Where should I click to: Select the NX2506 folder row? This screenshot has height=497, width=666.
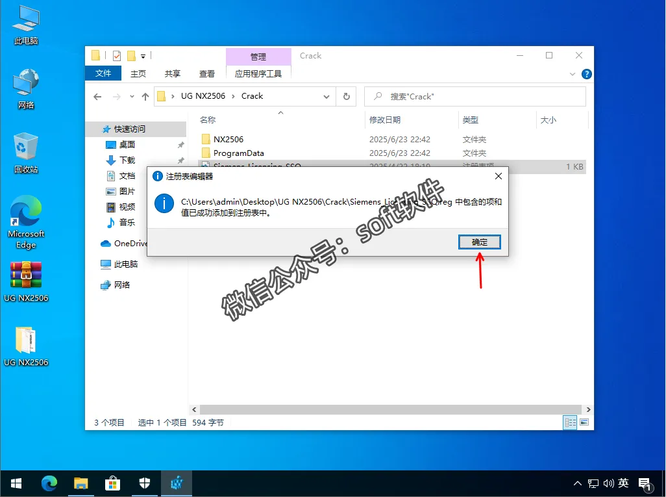pos(391,140)
